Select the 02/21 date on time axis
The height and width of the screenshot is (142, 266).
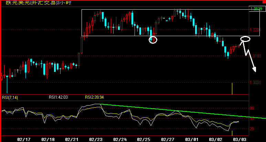72,140
